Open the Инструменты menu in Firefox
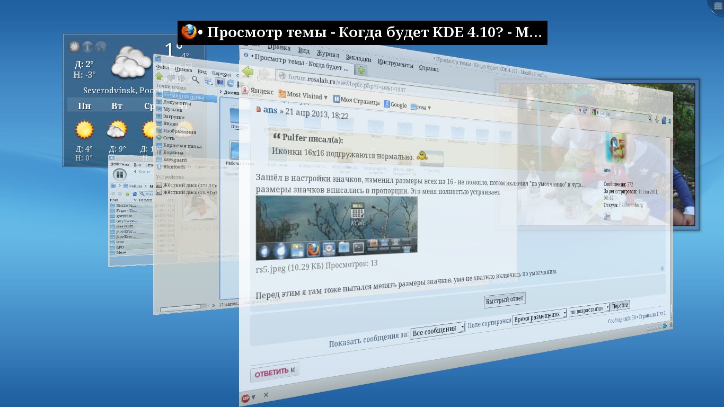The width and height of the screenshot is (724, 407). tap(395, 64)
